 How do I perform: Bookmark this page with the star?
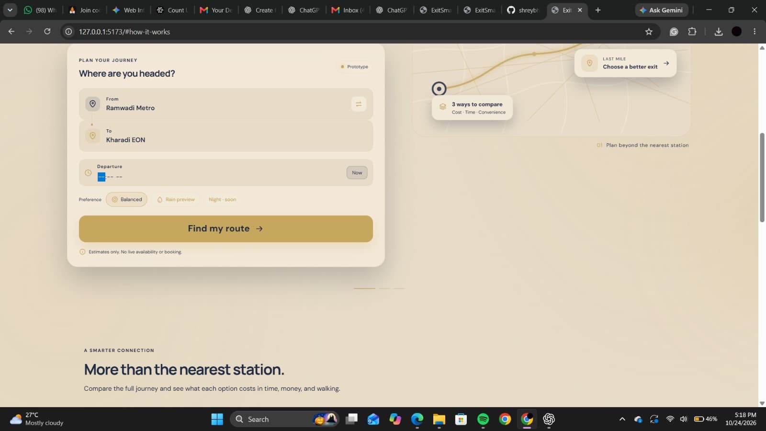[649, 32]
